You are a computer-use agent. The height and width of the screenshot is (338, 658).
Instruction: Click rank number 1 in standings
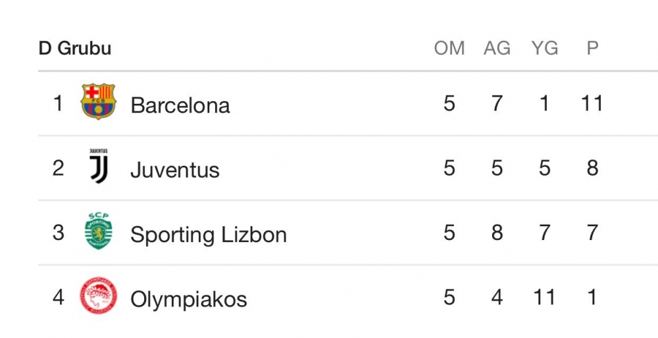pos(59,103)
